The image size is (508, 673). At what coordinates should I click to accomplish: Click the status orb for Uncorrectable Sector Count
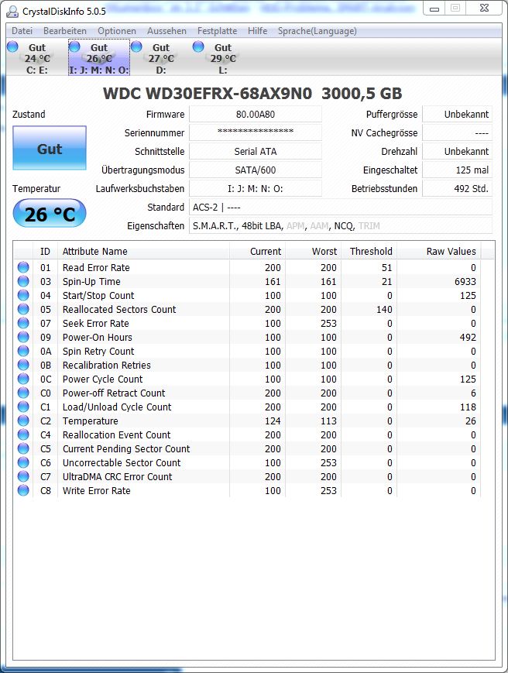pos(23,462)
